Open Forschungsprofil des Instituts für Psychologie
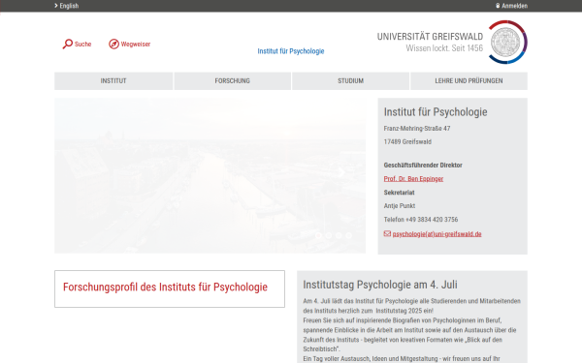The height and width of the screenshot is (363, 582). [x=165, y=287]
